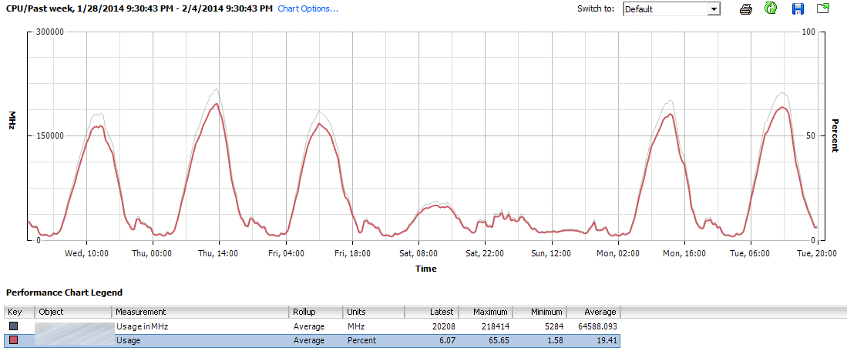Viewport: 847px width, 361px height.
Task: Click the 65.65 maximum value
Action: (497, 340)
